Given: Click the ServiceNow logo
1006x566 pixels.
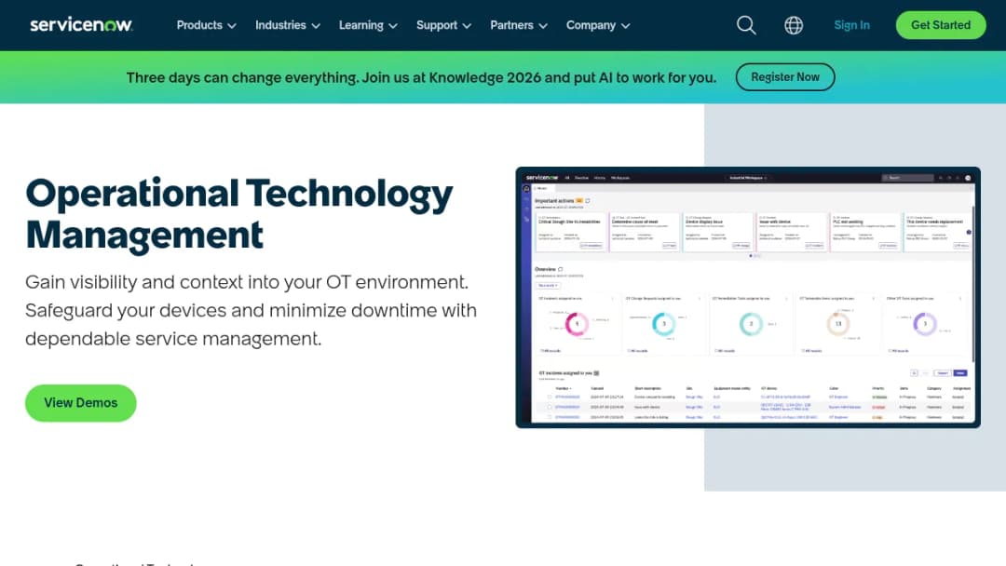Looking at the screenshot, I should coord(81,25).
